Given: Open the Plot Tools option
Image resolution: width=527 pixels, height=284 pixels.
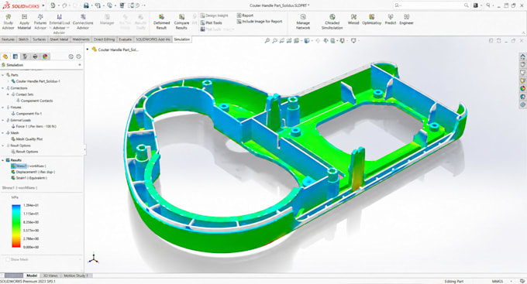Looking at the screenshot, I should pyautogui.click(x=212, y=22).
